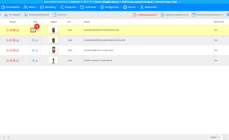This screenshot has width=229, height=140.
Task: Expand Wykonaj dla zaznaczonych dropdown
Action: (x=208, y=15)
